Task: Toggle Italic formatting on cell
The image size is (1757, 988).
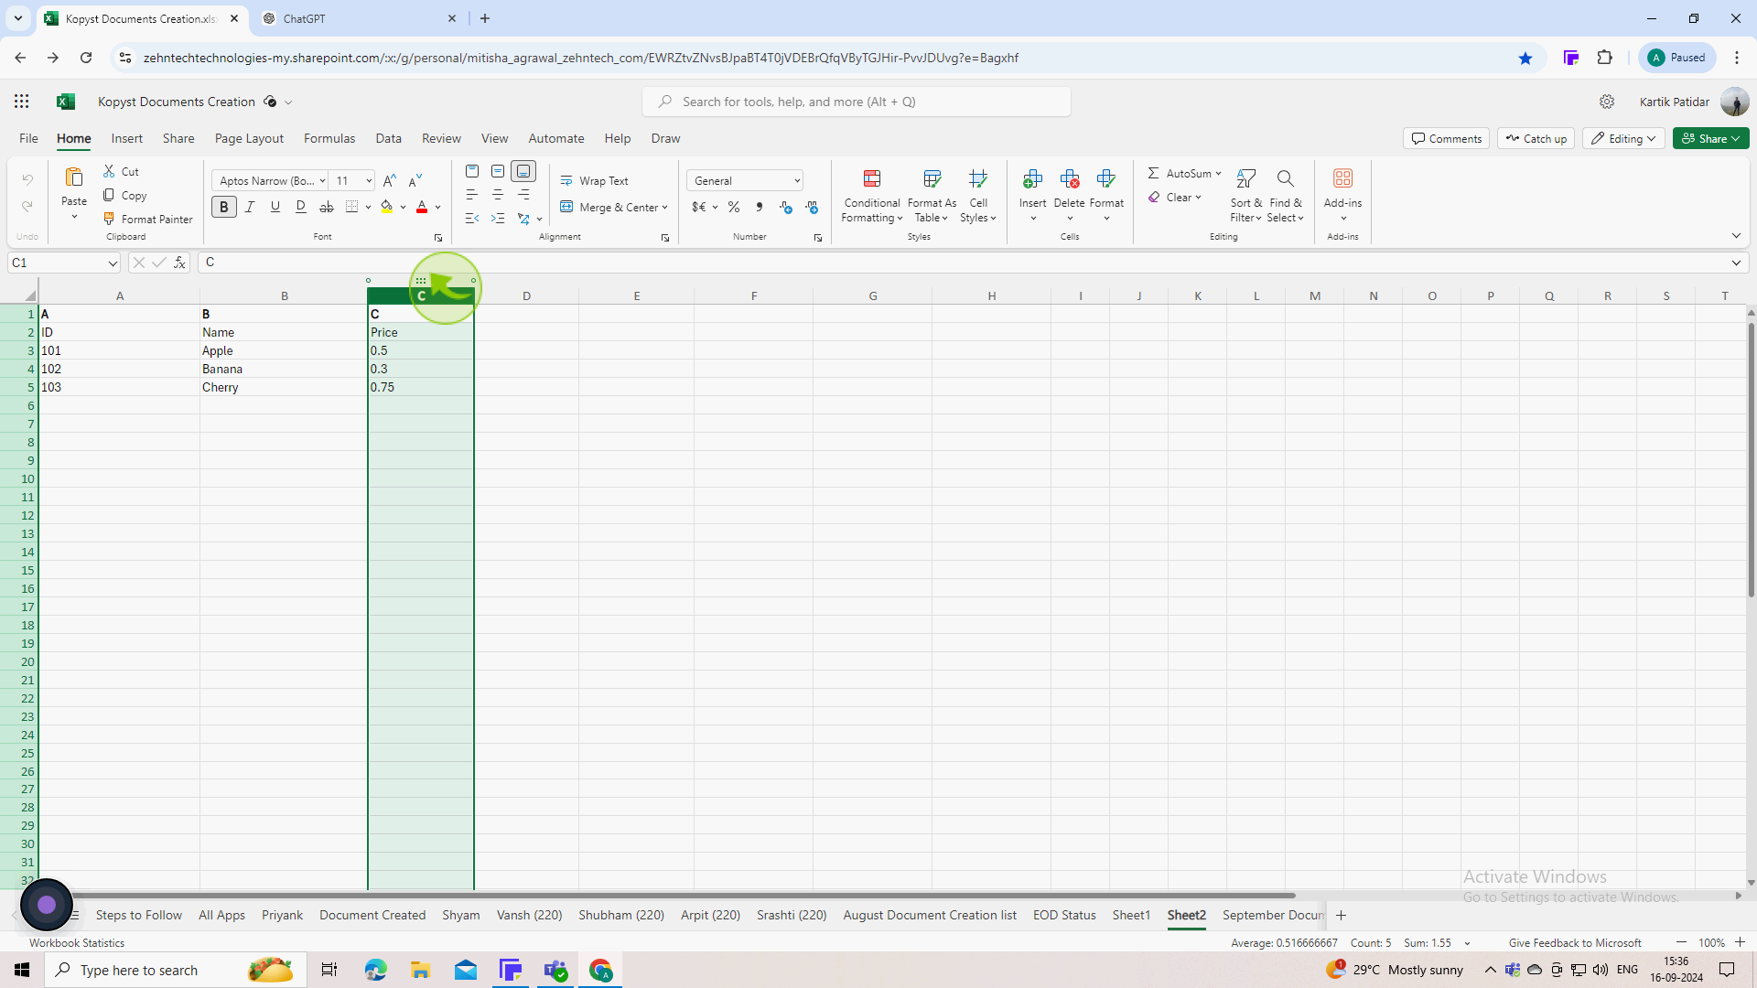Action: pyautogui.click(x=249, y=206)
